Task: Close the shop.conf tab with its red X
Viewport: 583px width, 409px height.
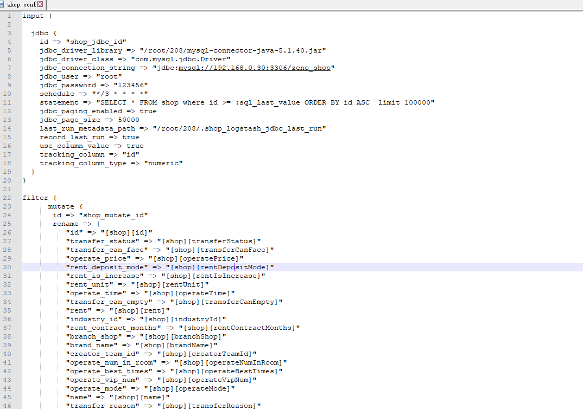Action: click(x=40, y=4)
